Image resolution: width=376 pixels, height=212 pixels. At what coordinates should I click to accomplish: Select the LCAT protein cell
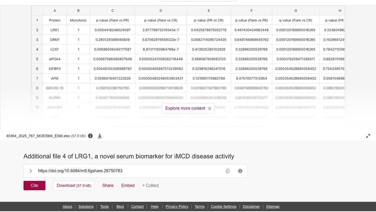55,49
